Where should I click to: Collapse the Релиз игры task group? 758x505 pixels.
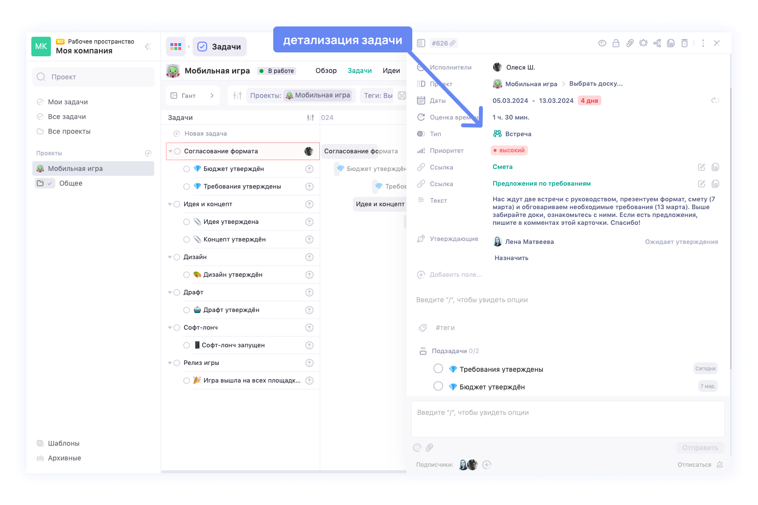click(x=170, y=363)
